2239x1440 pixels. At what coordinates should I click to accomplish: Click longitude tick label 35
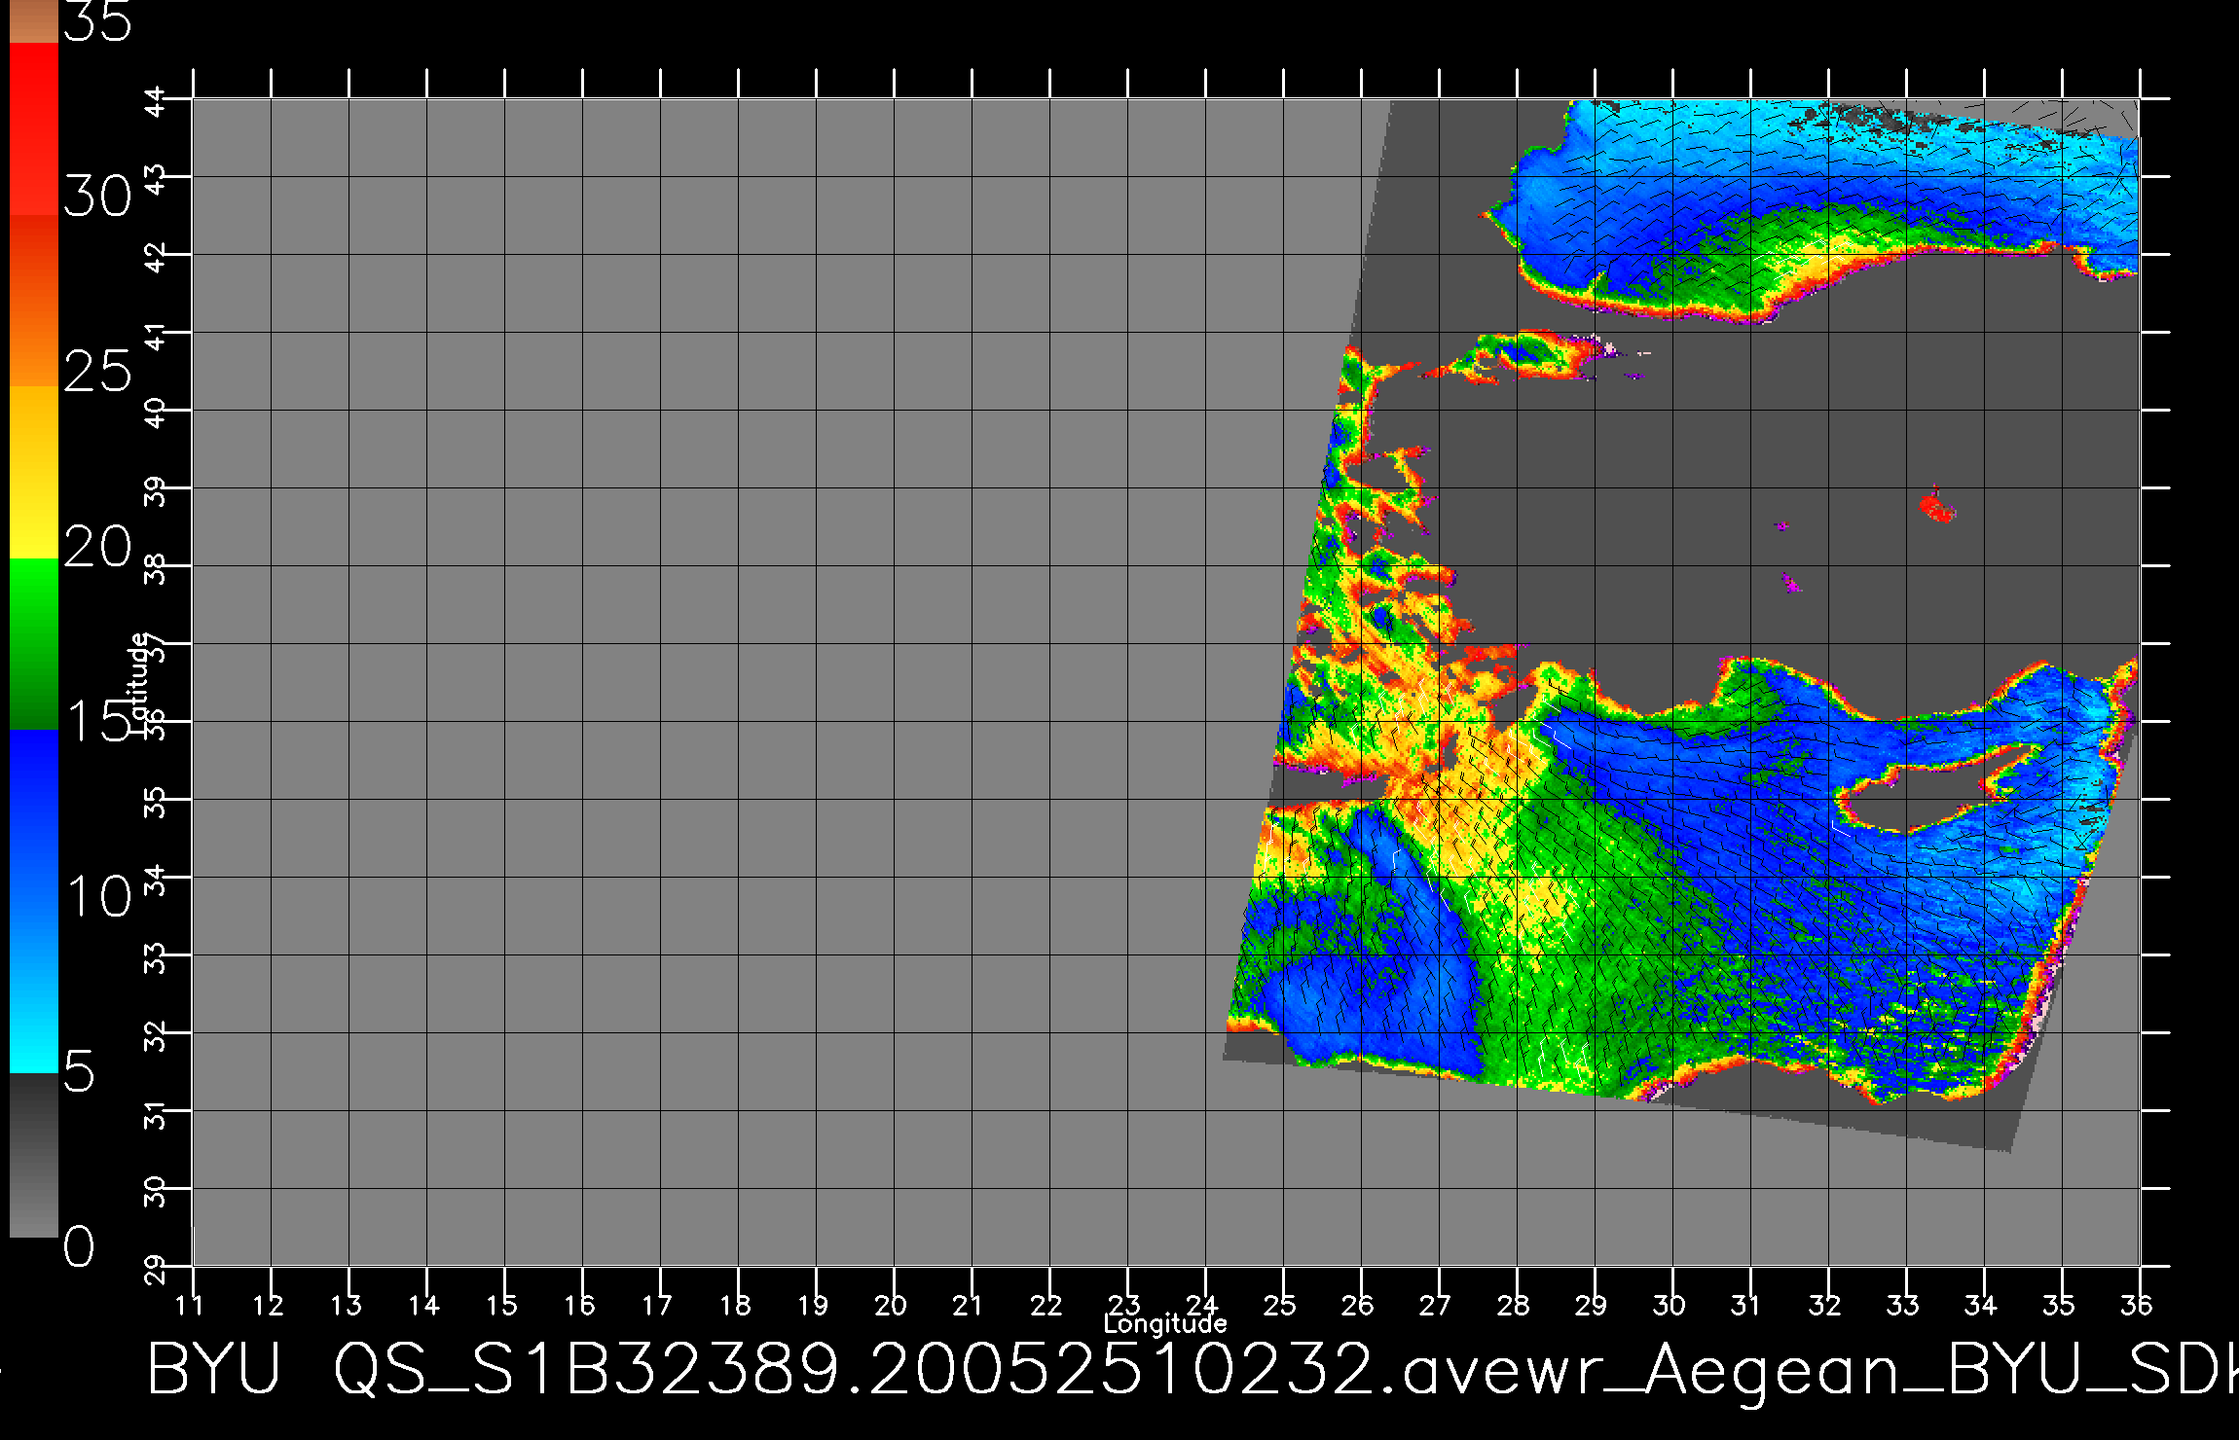click(x=2059, y=1306)
